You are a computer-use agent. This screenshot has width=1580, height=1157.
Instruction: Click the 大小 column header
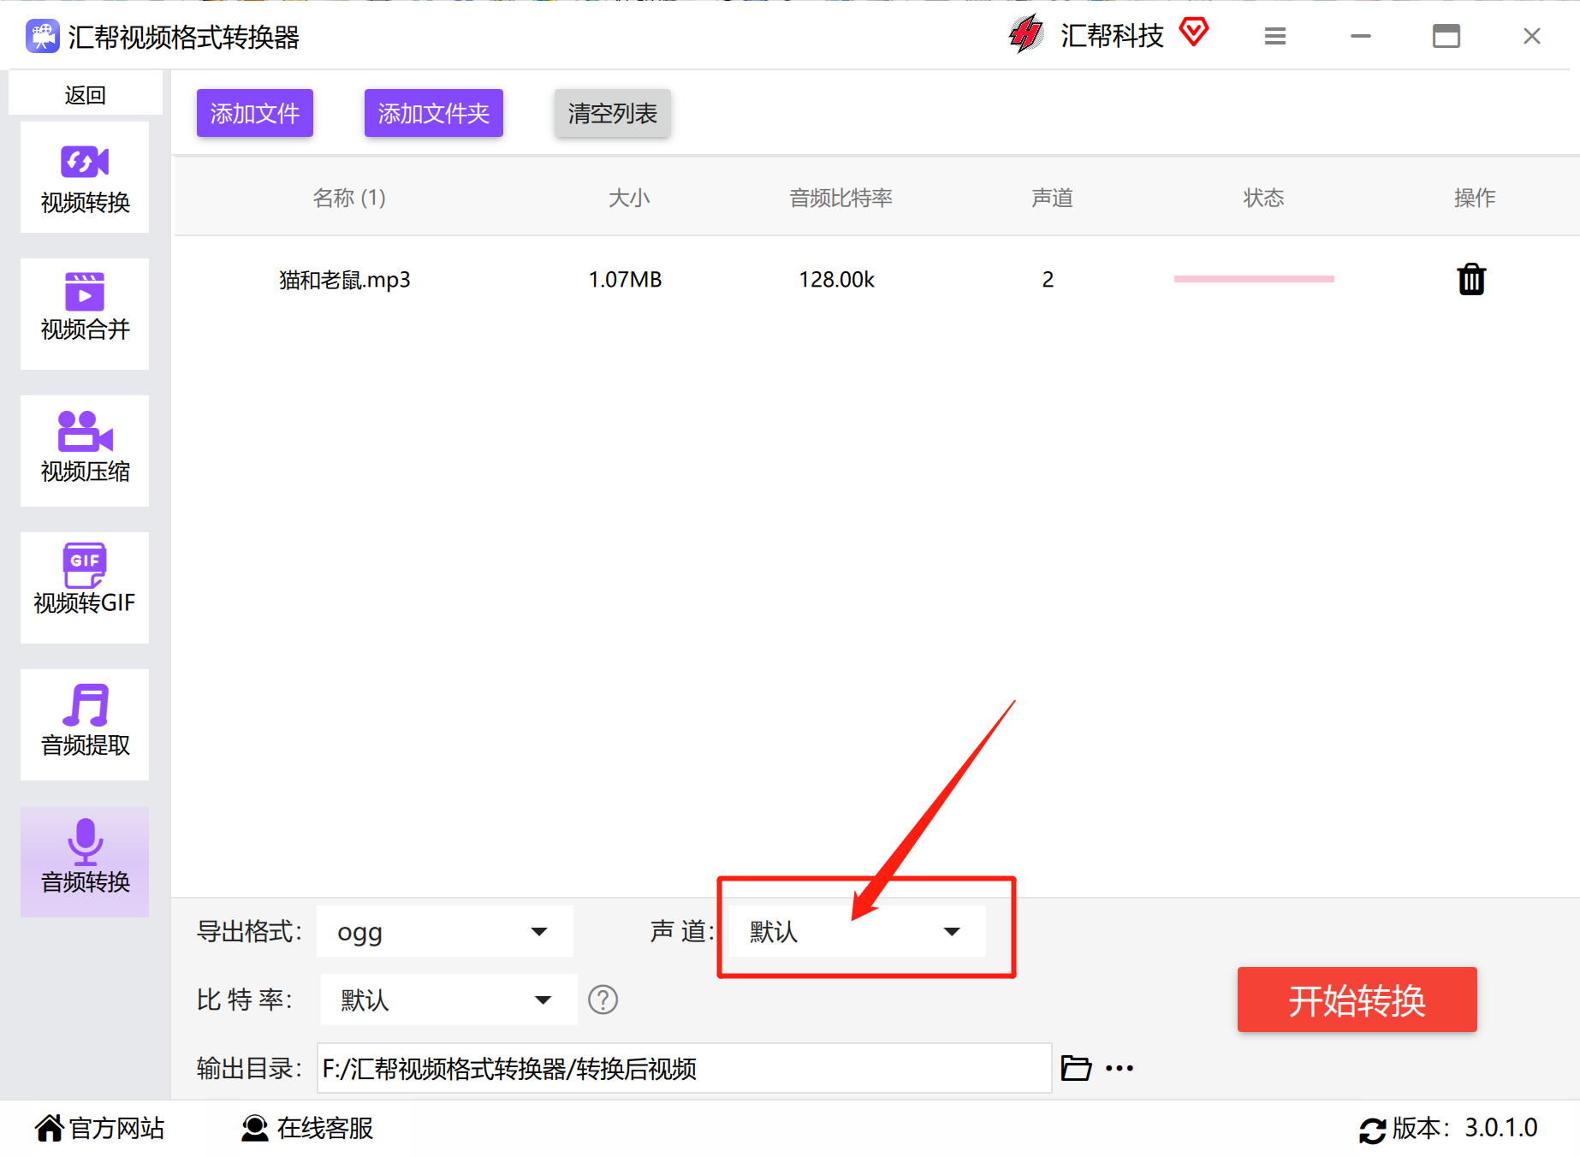(629, 198)
